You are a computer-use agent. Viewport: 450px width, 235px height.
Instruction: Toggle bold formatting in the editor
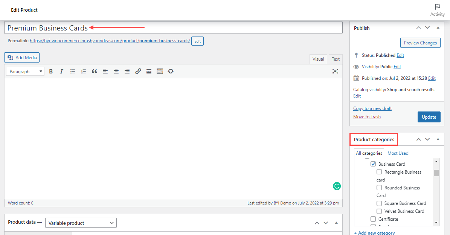pos(51,71)
